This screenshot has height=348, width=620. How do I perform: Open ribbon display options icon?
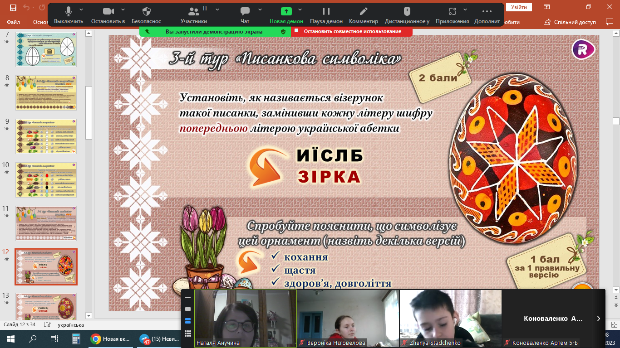pyautogui.click(x=547, y=7)
